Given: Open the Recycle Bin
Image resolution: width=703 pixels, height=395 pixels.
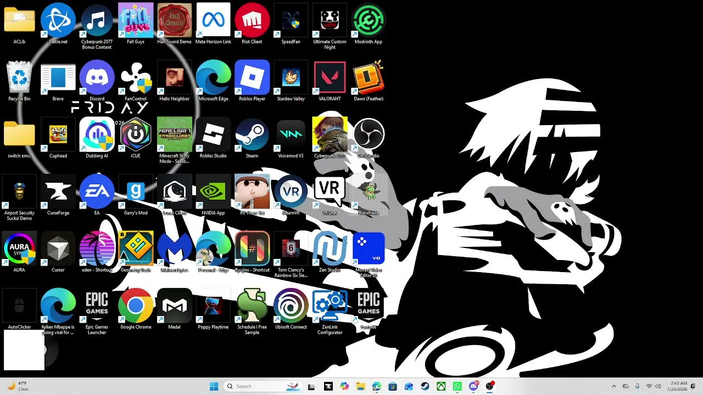Looking at the screenshot, I should (x=19, y=81).
